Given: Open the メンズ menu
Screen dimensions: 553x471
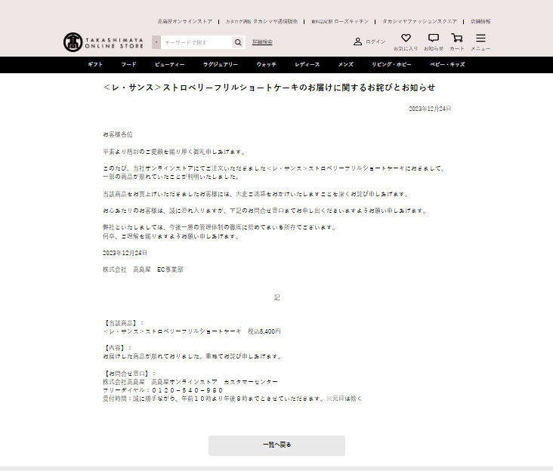Looking at the screenshot, I should (x=346, y=64).
